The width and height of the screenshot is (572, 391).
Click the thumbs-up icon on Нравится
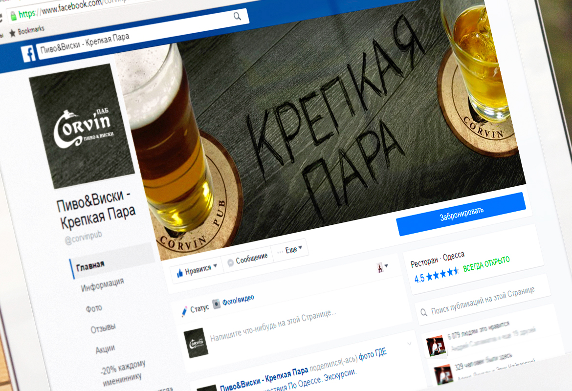(180, 273)
